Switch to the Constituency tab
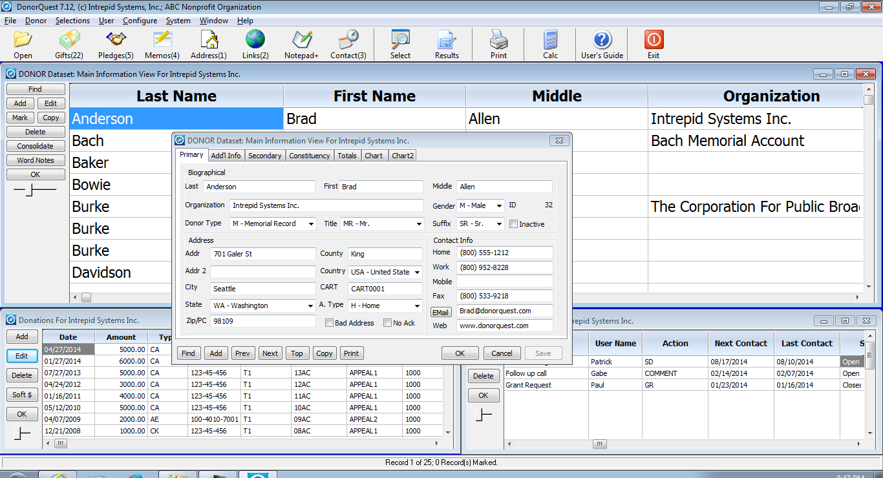 point(309,156)
